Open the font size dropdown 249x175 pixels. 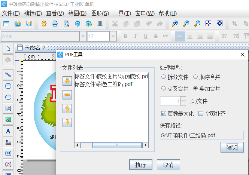(x=113, y=36)
